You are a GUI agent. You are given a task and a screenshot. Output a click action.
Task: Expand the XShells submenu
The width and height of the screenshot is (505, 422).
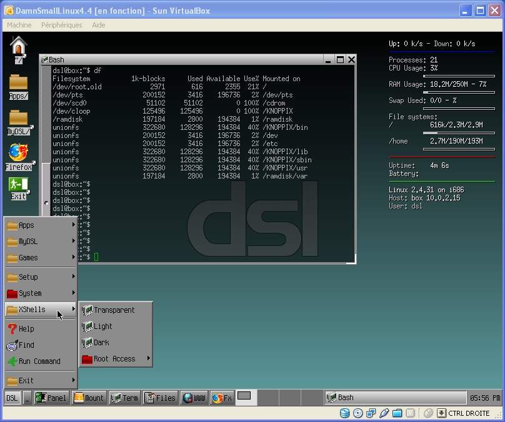tap(41, 310)
